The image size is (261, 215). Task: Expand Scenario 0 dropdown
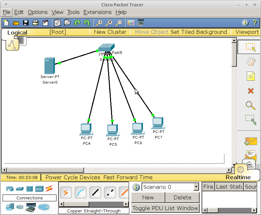[196, 187]
